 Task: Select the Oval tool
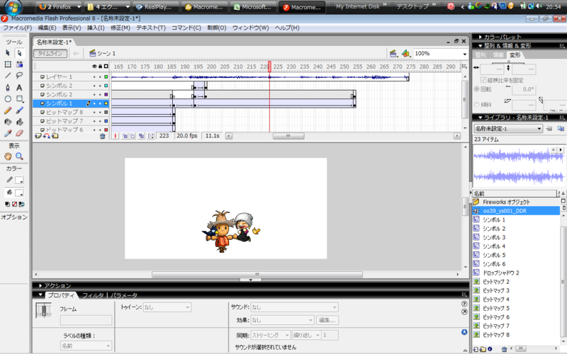point(8,98)
